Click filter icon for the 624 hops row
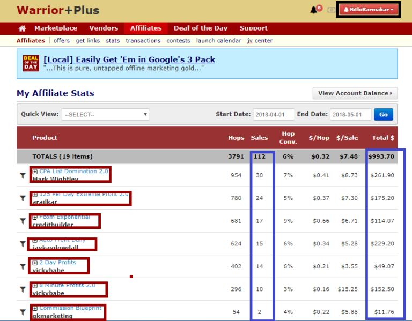This screenshot has width=412, height=321. click(x=23, y=244)
